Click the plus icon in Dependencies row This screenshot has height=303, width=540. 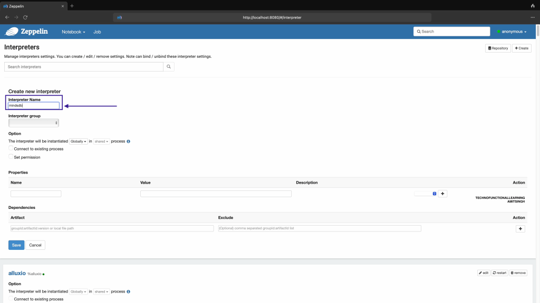tap(520, 229)
